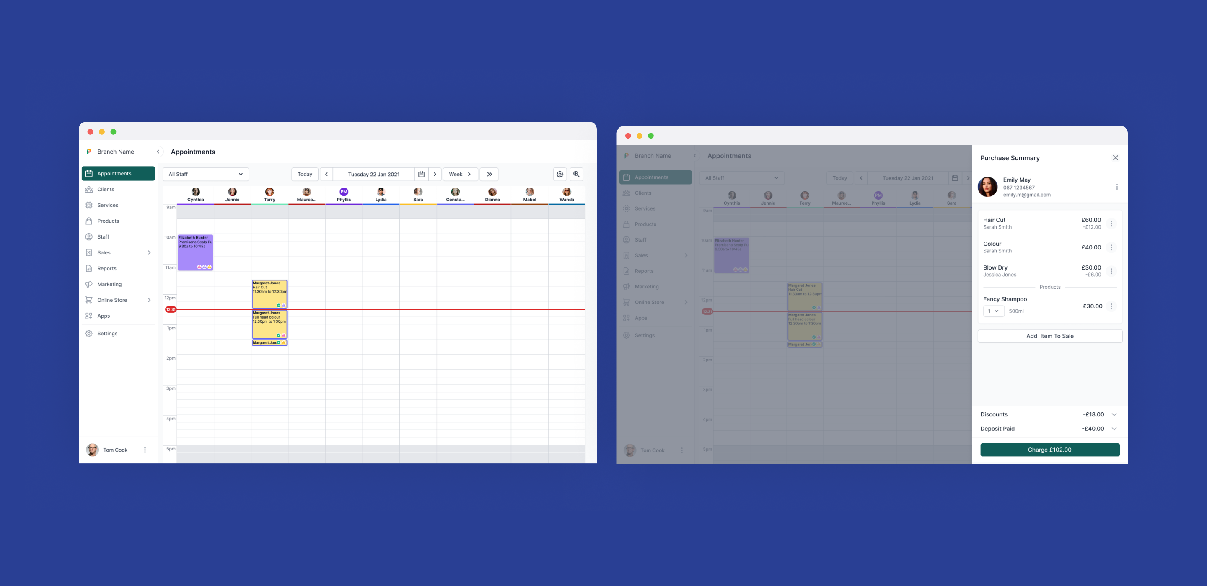
Task: Click the Charge £102.00 button
Action: 1049,449
